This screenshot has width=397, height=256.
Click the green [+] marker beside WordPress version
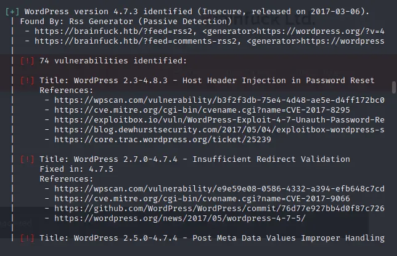(12, 12)
